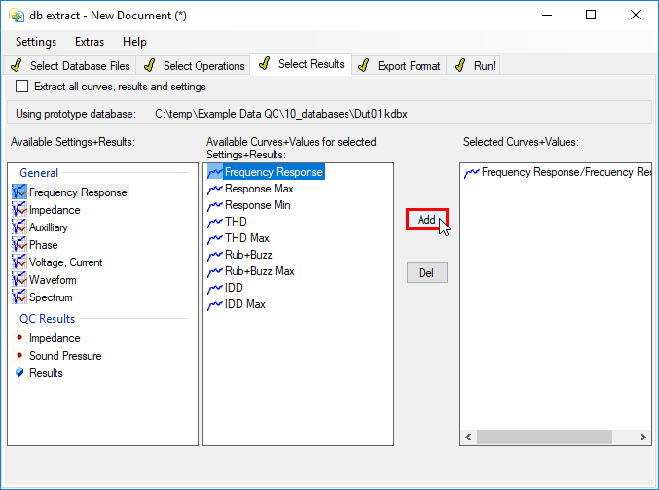Image resolution: width=659 pixels, height=490 pixels.
Task: Click the THD Max curve icon
Action: pyautogui.click(x=215, y=238)
